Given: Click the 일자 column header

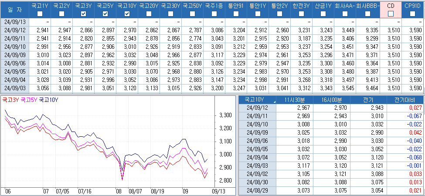Looking at the screenshot, I should tap(15, 10).
